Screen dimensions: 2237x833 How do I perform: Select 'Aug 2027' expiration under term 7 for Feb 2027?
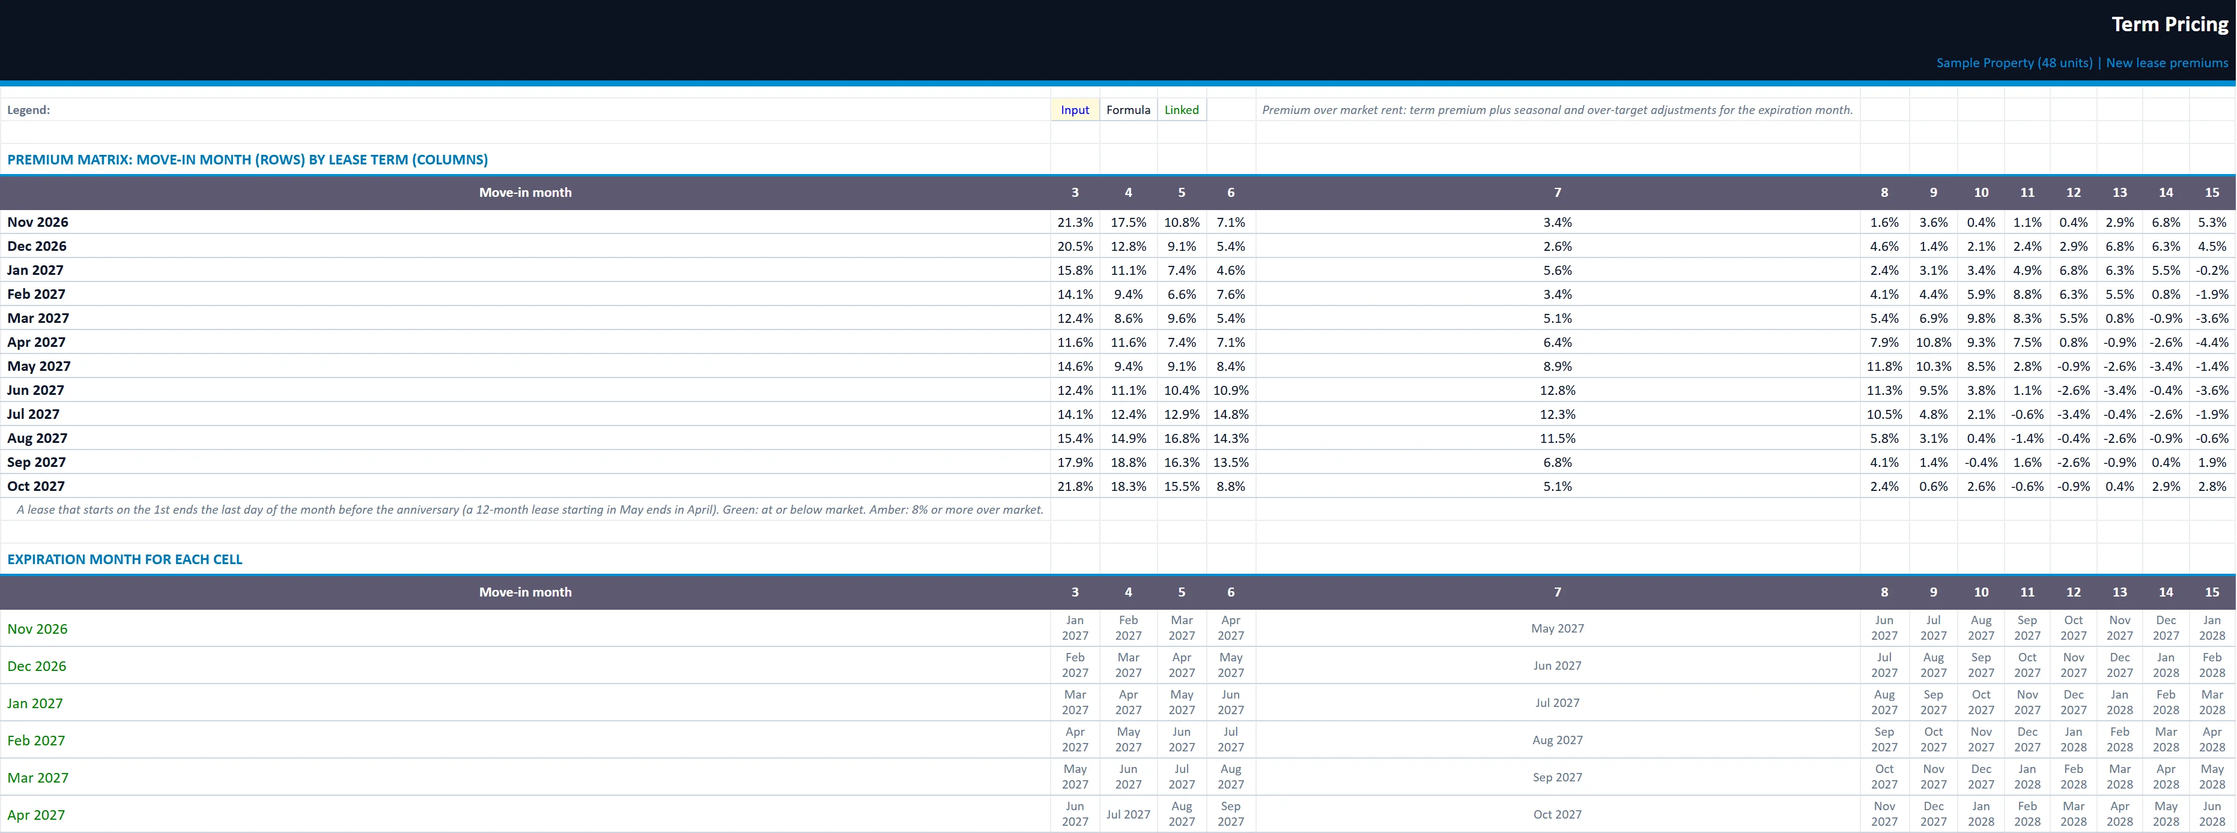point(1557,740)
